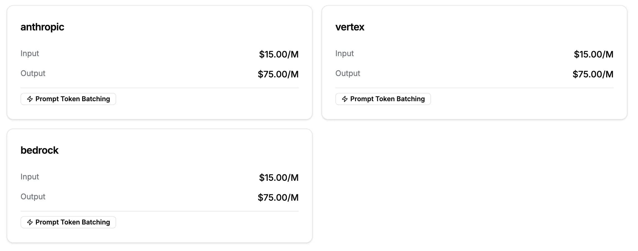
Task: Click the Input label on the bedrock card
Action: [29, 177]
